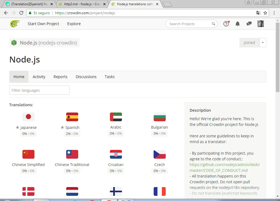
Task: Select the Dutch flag icon
Action: tap(72, 191)
